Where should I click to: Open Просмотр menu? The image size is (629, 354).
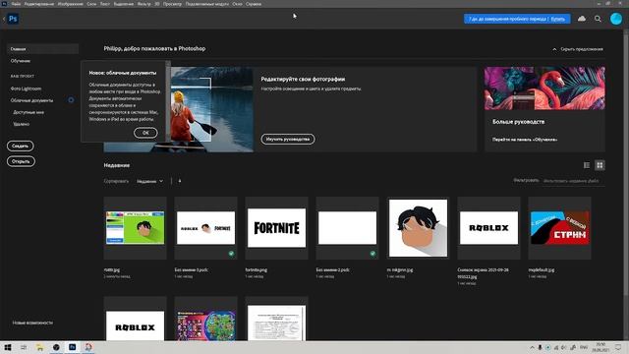[172, 4]
